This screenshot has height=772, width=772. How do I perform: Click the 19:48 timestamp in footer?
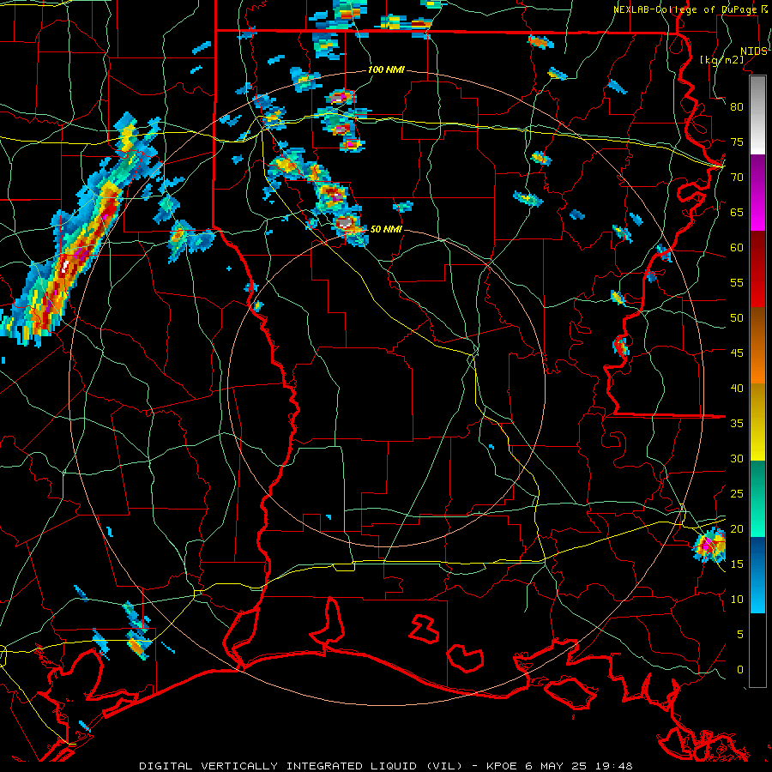[x=612, y=766]
